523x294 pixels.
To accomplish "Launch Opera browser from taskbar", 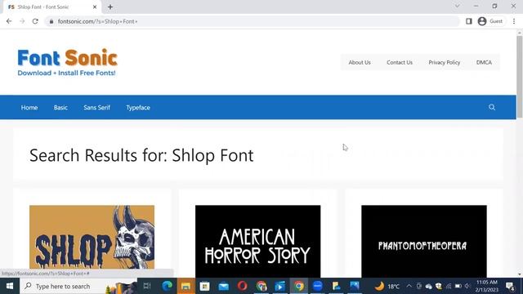I will pyautogui.click(x=242, y=286).
